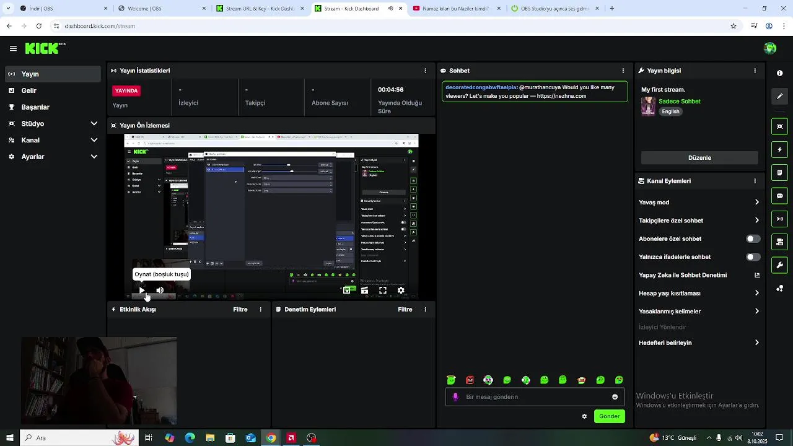Select Gelir in the left sidebar
Screen dimensions: 793x446
point(53,90)
